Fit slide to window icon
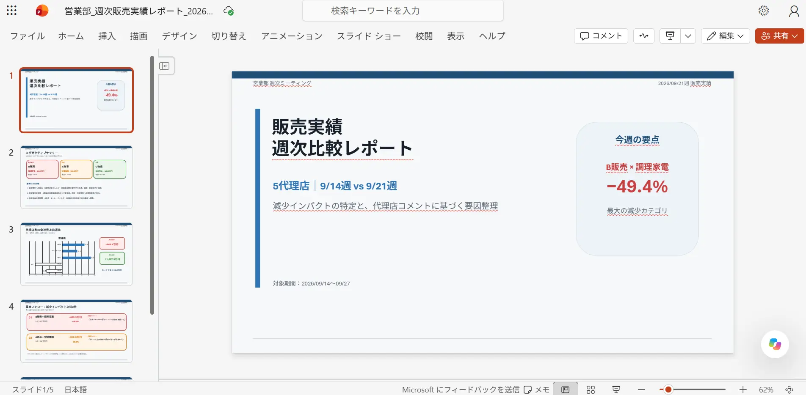Screen dimensions: 806x395 pyautogui.click(x=789, y=390)
